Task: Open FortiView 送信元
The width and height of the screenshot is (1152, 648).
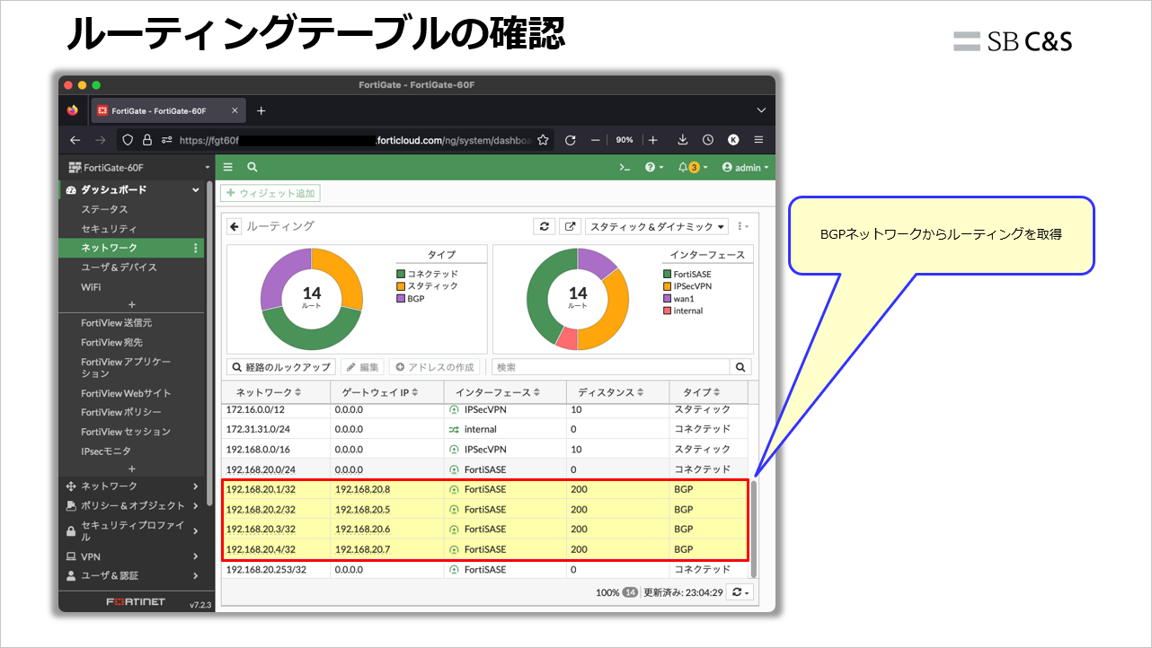Action: (116, 322)
